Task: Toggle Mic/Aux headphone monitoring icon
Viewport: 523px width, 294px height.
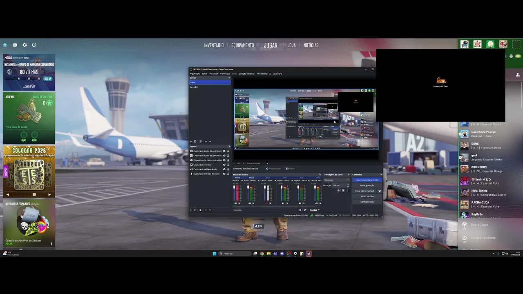Action: [x=239, y=203]
